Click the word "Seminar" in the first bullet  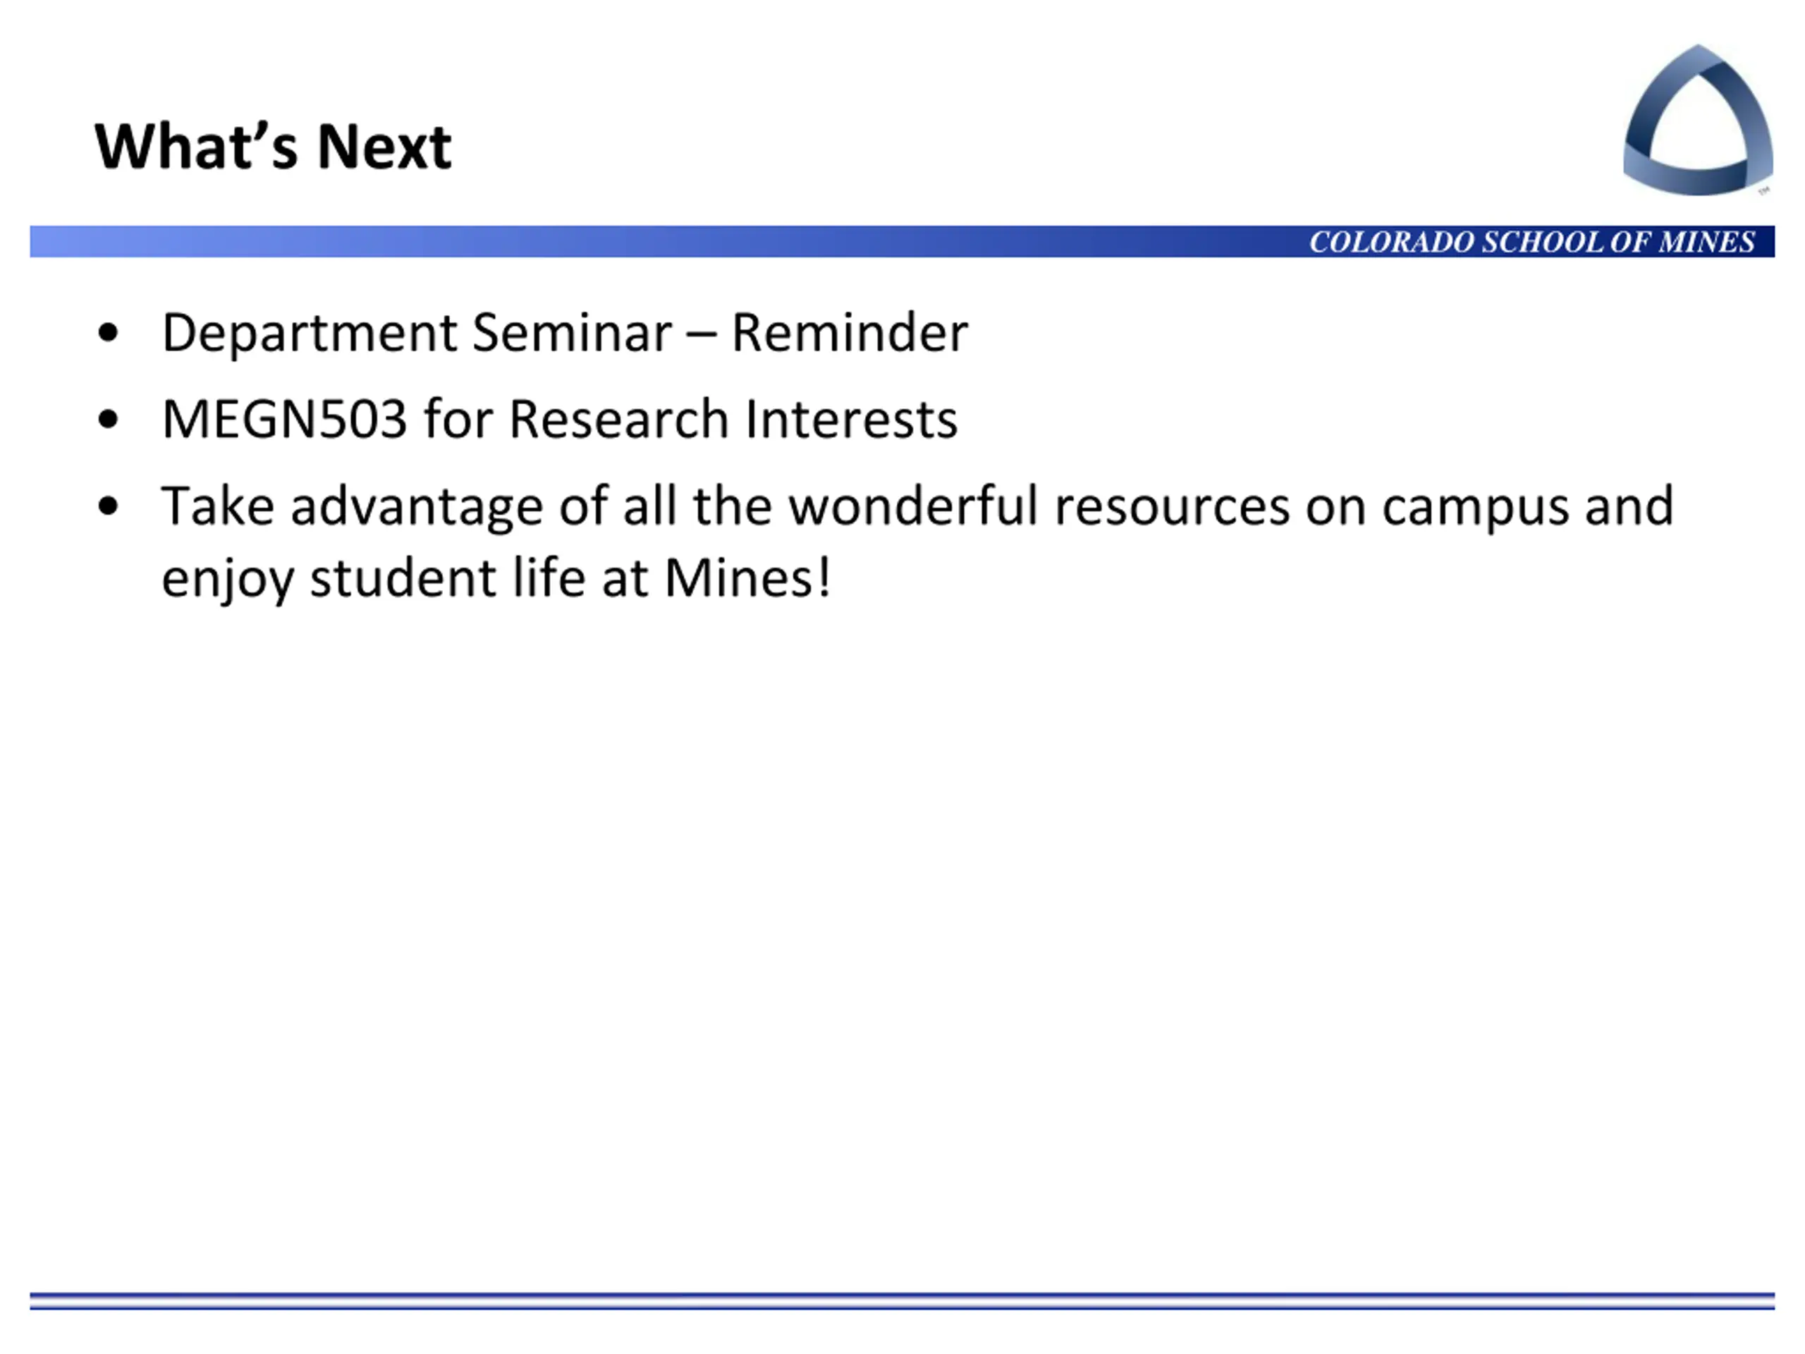click(x=571, y=333)
